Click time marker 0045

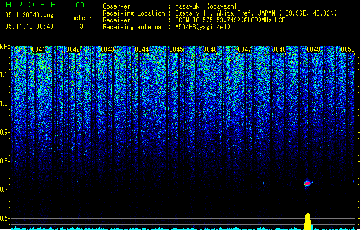pos(176,49)
